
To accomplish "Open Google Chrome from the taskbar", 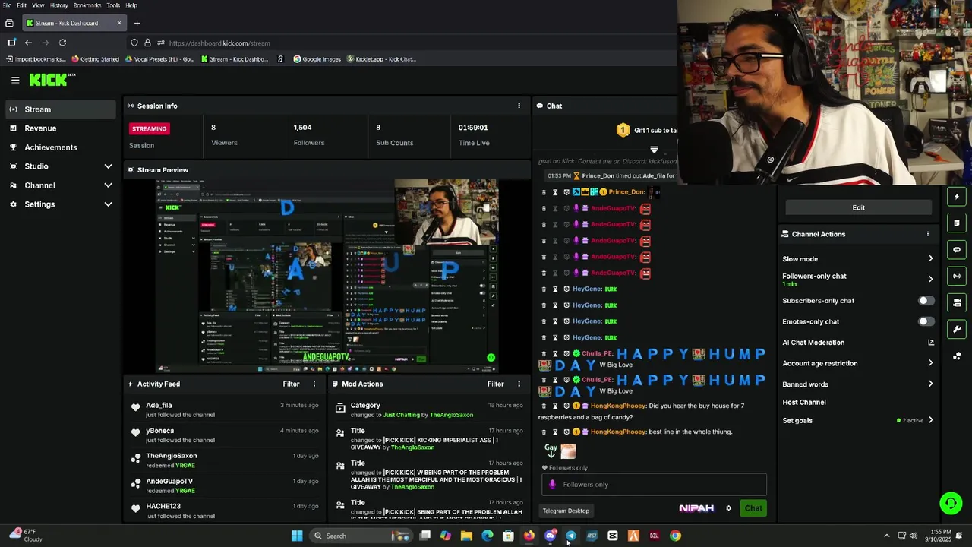I will 675,536.
